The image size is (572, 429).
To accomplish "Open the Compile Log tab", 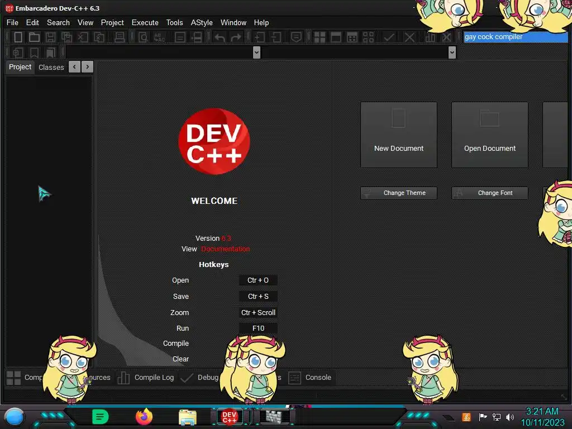I will (146, 378).
